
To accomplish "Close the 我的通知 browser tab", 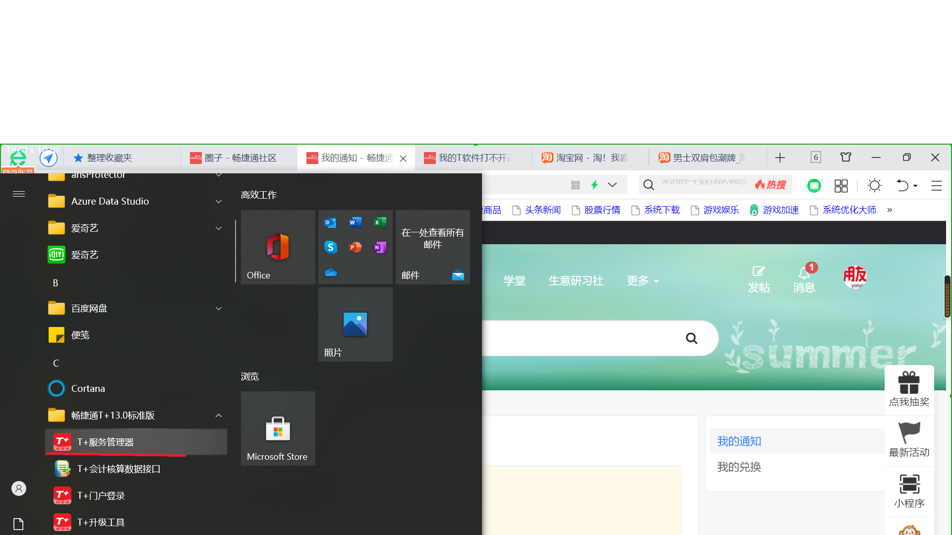I will (x=404, y=159).
